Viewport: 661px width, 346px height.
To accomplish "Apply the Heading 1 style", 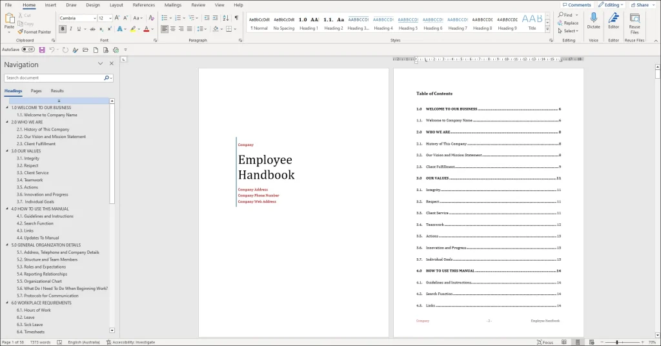I will point(309,24).
